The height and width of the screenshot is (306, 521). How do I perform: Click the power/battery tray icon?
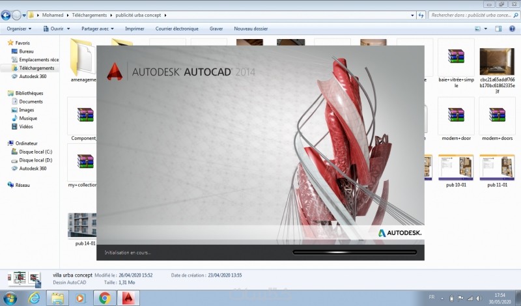(451, 298)
